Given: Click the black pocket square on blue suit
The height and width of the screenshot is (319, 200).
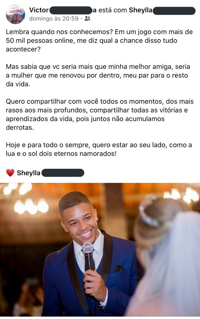Looking at the screenshot, I should pyautogui.click(x=119, y=268).
